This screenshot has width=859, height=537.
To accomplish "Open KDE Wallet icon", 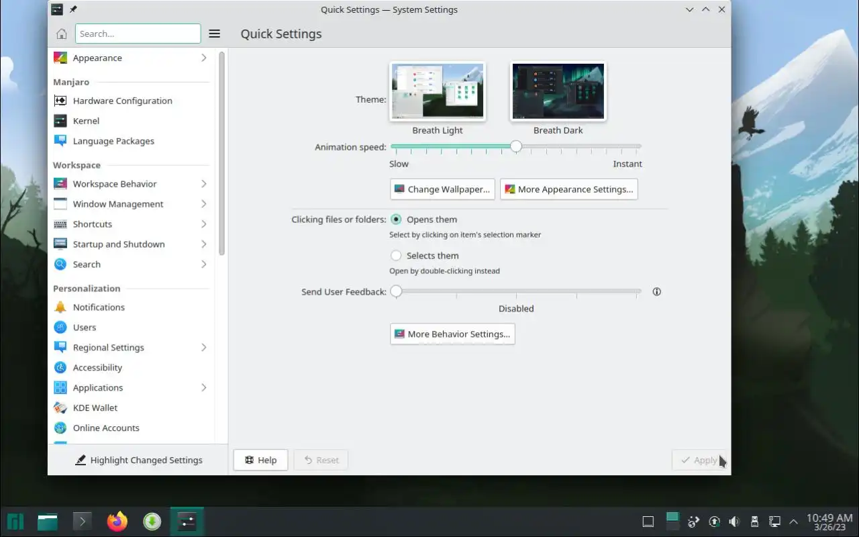I will tap(60, 408).
